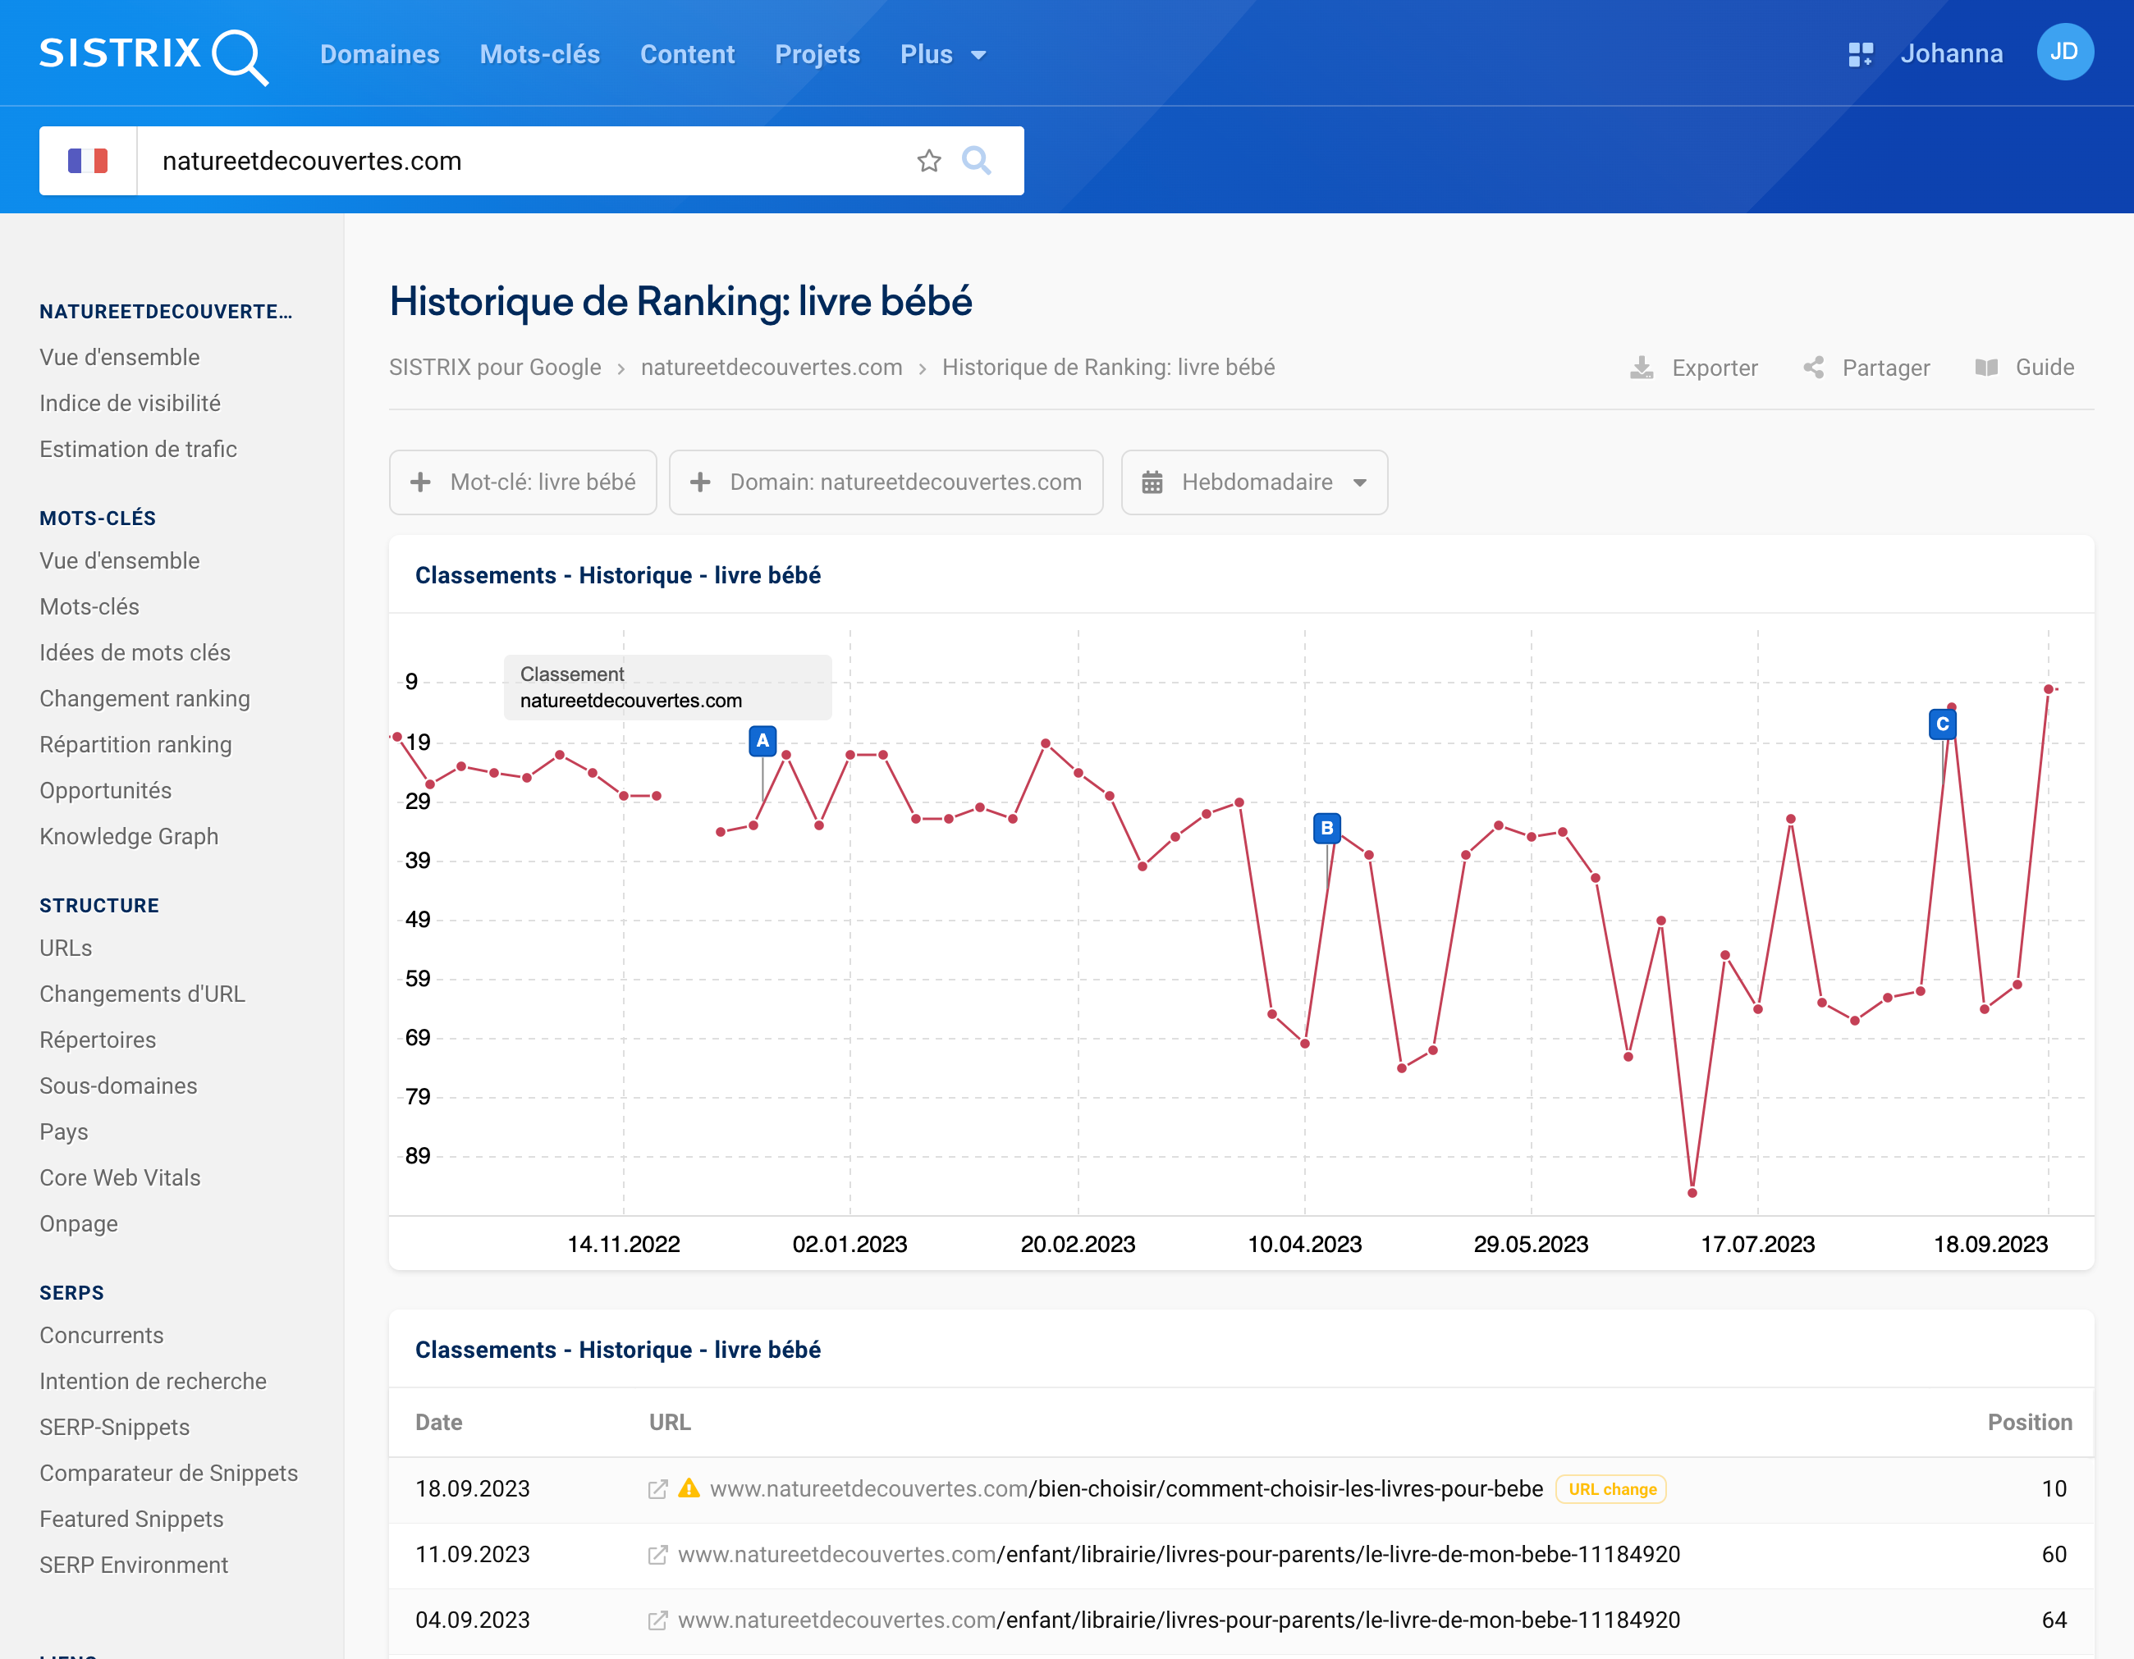
Task: Open Répartition ranking in sidebar
Action: point(135,744)
